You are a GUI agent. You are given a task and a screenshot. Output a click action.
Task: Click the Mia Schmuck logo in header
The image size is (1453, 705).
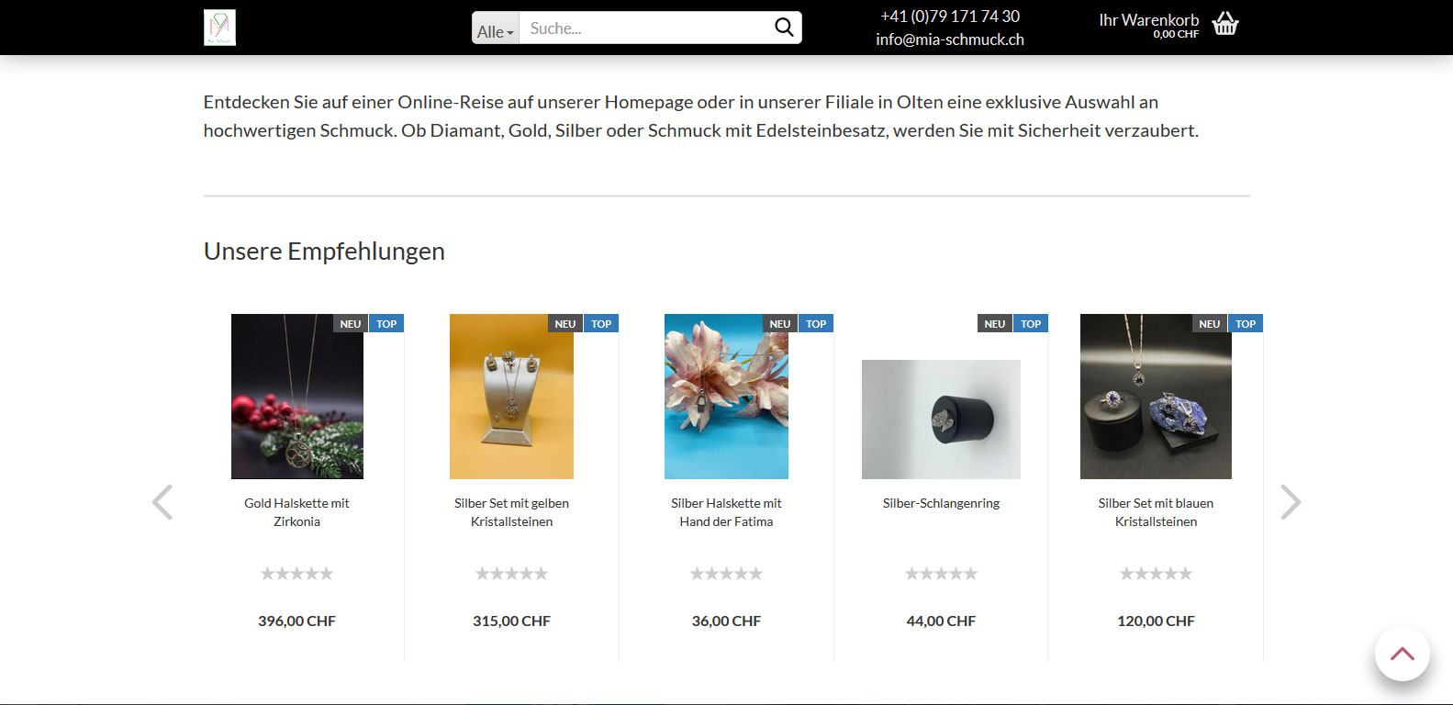point(219,28)
